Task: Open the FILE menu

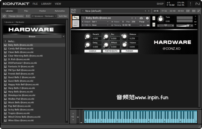Action: point(35,4)
